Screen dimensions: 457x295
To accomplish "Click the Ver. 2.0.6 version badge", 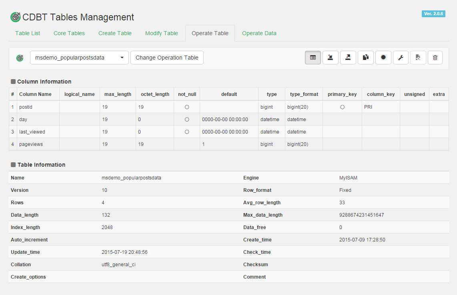I will 433,14.
